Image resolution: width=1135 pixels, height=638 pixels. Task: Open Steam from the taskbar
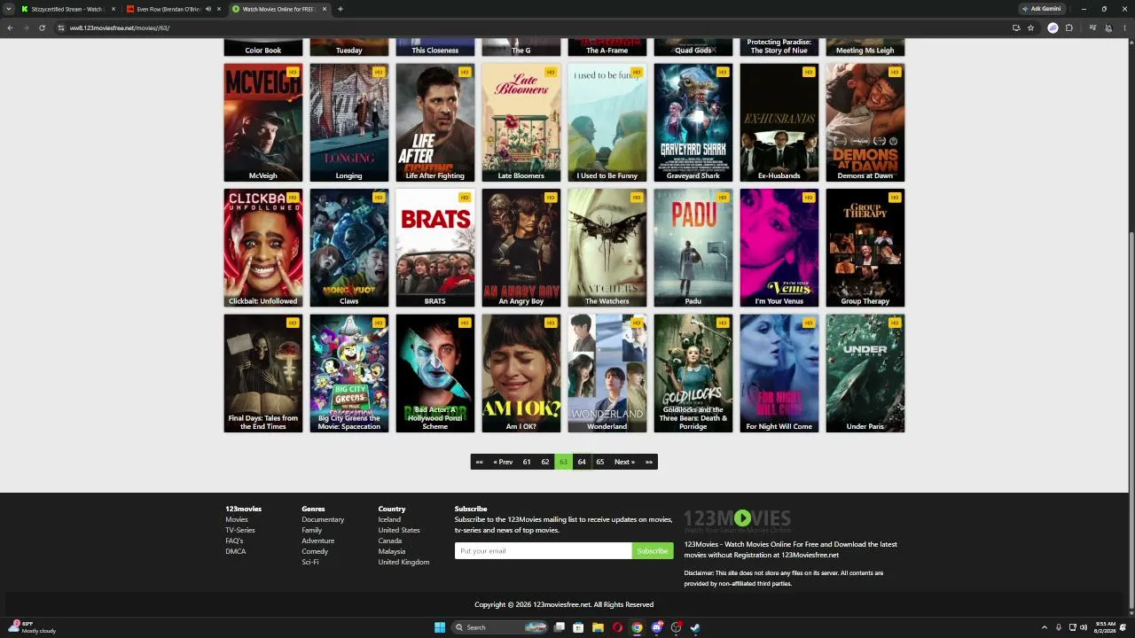tap(695, 627)
